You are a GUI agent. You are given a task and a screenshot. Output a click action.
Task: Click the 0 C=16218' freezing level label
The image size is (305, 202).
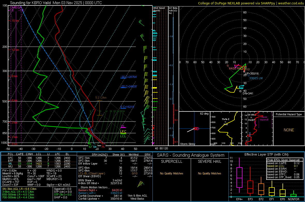[x=127, y=107]
